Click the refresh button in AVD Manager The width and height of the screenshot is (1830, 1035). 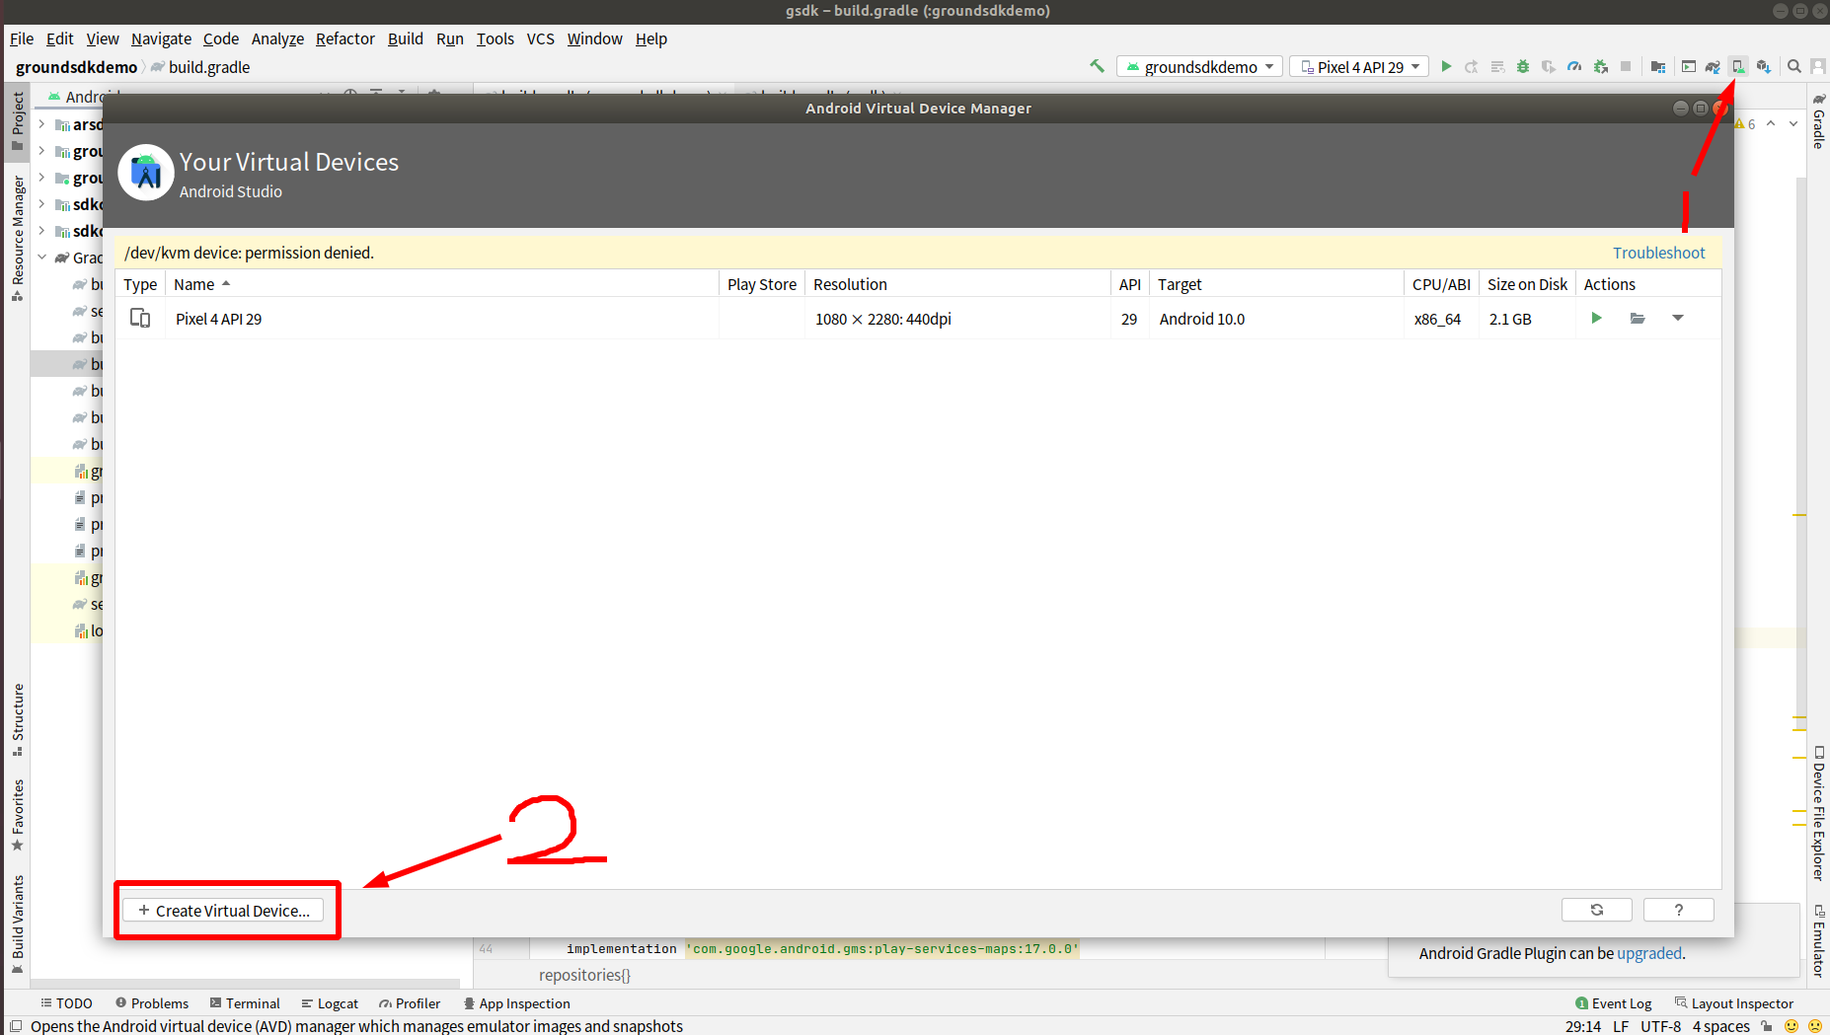(1597, 910)
